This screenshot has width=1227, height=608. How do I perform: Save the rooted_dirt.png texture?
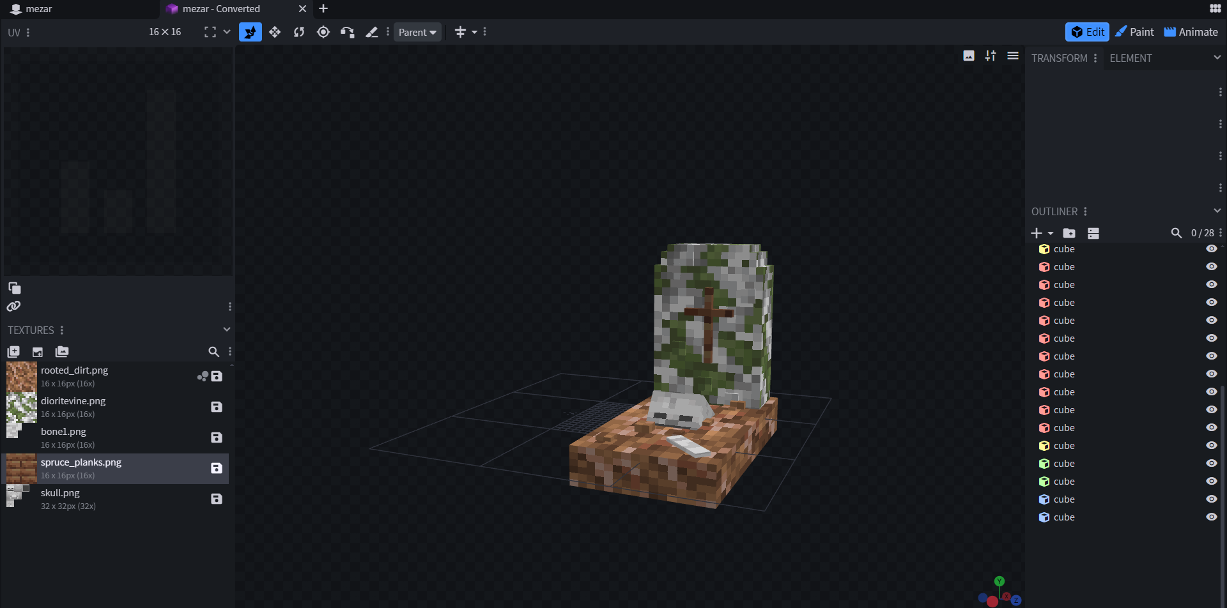coord(217,376)
